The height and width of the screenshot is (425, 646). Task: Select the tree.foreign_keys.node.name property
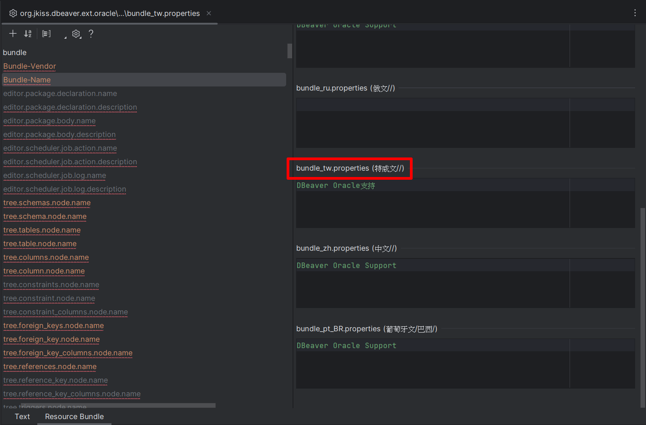pos(53,325)
